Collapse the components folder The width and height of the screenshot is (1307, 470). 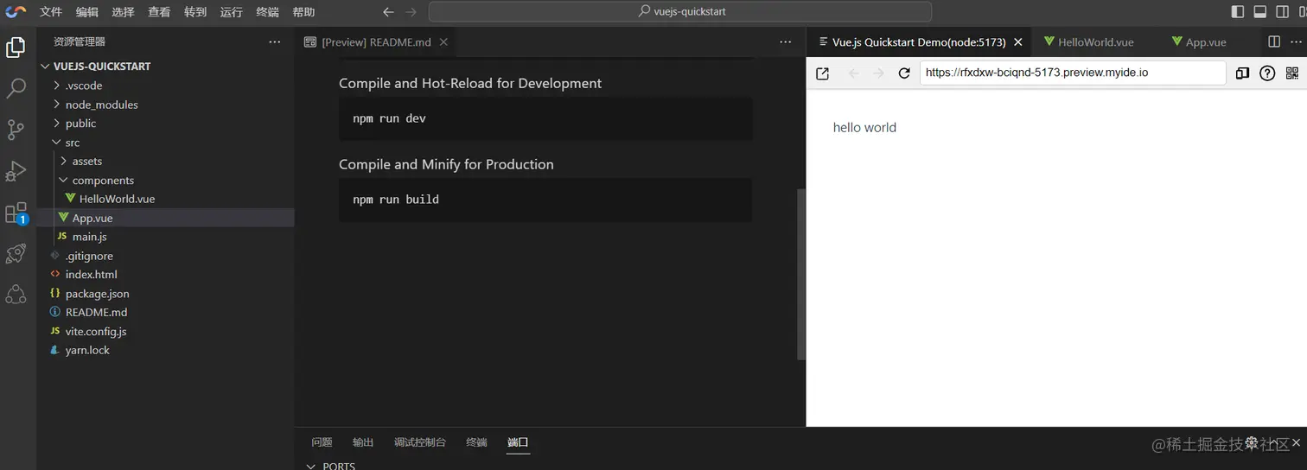(165, 181)
